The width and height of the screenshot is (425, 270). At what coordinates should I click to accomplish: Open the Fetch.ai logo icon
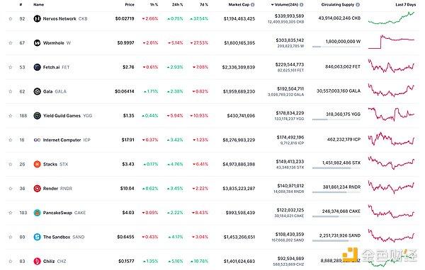(x=37, y=67)
